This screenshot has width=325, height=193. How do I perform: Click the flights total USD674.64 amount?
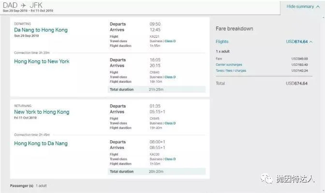tap(297, 42)
